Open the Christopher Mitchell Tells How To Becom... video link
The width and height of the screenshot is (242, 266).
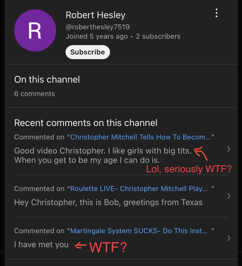tap(140, 137)
